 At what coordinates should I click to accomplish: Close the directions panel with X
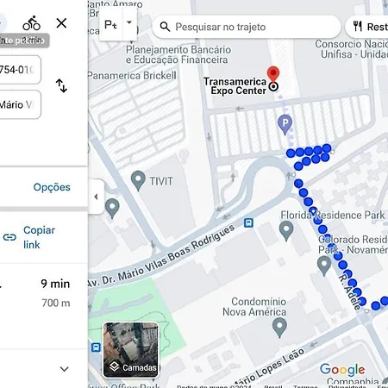coord(61,23)
